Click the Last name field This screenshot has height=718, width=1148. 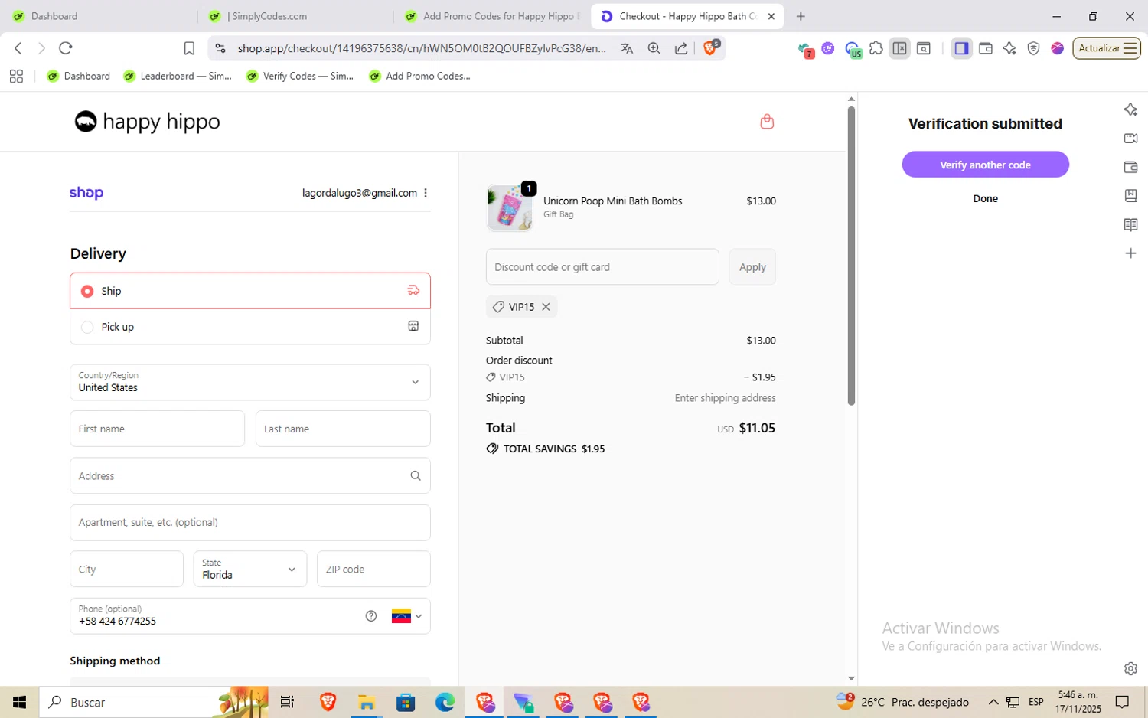point(343,429)
